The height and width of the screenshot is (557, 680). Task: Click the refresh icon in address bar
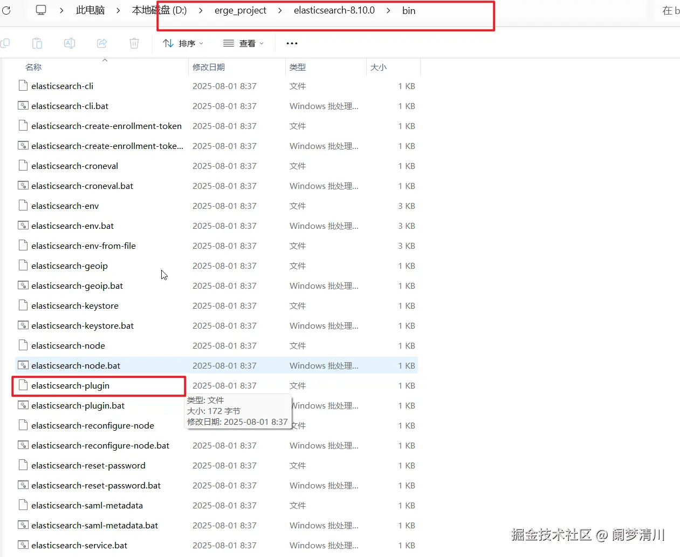[x=6, y=10]
